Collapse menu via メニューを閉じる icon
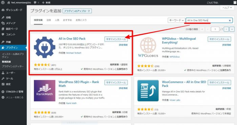Screen dimensions: 237x125 (3, 97)
